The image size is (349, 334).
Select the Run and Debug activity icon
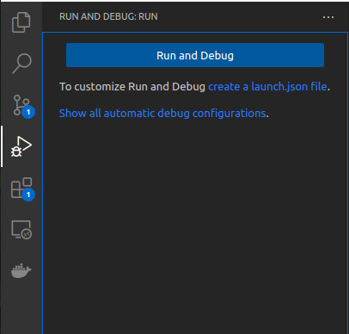click(x=21, y=146)
